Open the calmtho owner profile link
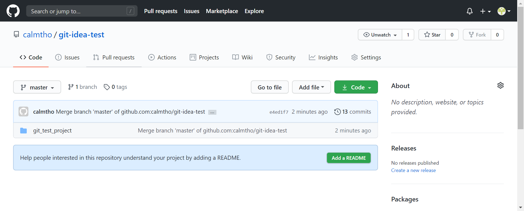 (37, 35)
